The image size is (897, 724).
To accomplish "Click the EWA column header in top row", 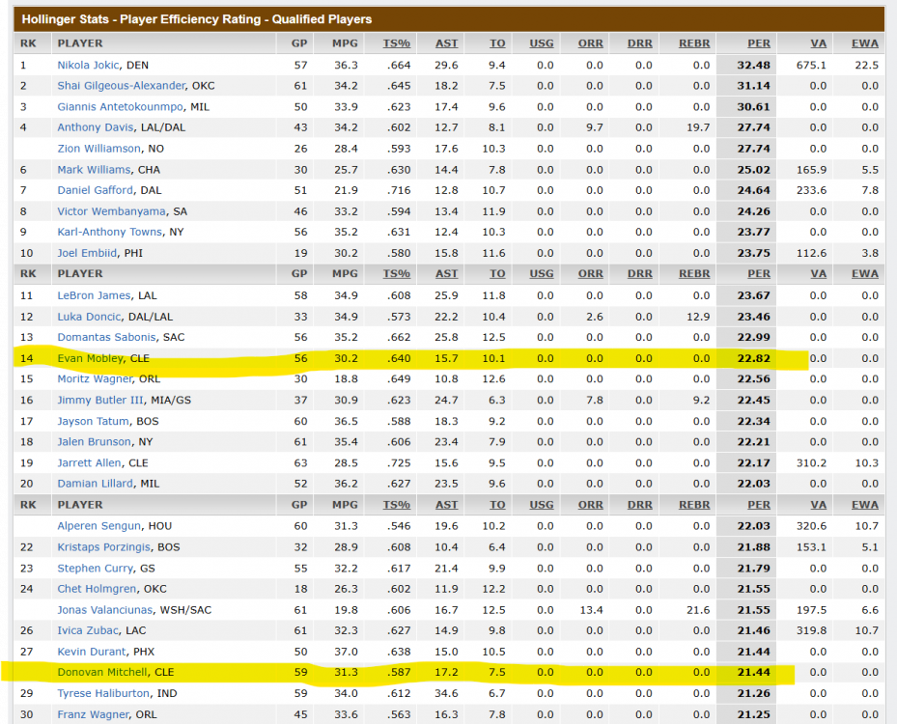I will point(864,43).
